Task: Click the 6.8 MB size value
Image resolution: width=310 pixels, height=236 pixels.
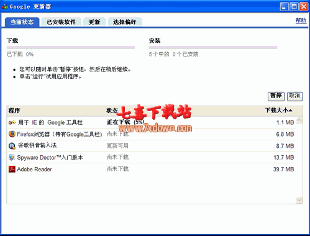Action: (x=285, y=134)
